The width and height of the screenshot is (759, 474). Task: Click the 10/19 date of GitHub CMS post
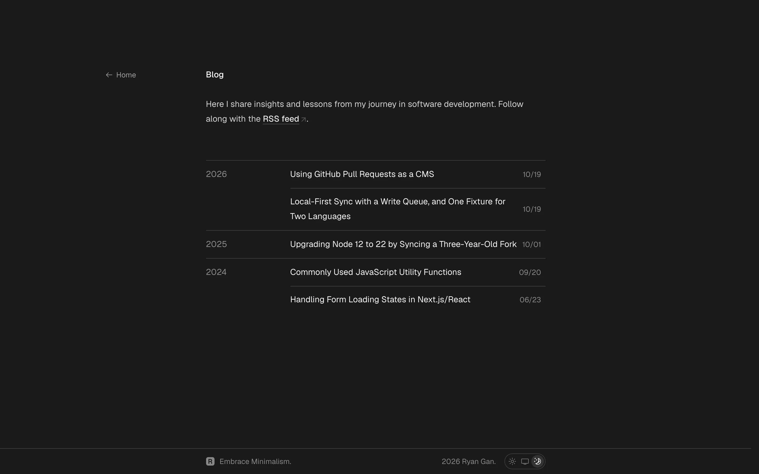click(532, 175)
